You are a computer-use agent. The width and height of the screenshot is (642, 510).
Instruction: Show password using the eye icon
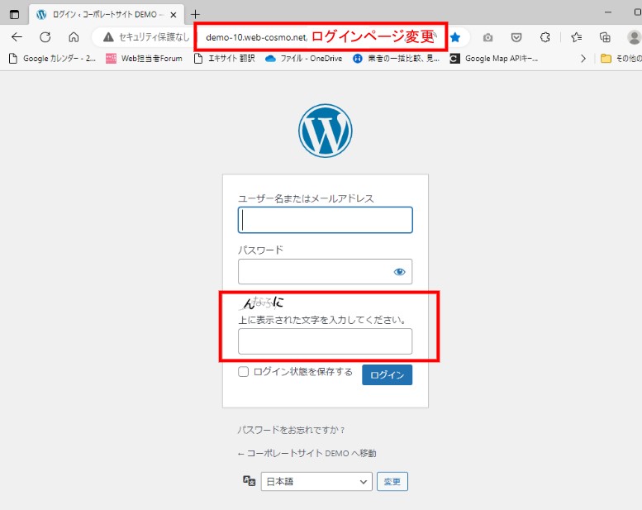coord(400,272)
